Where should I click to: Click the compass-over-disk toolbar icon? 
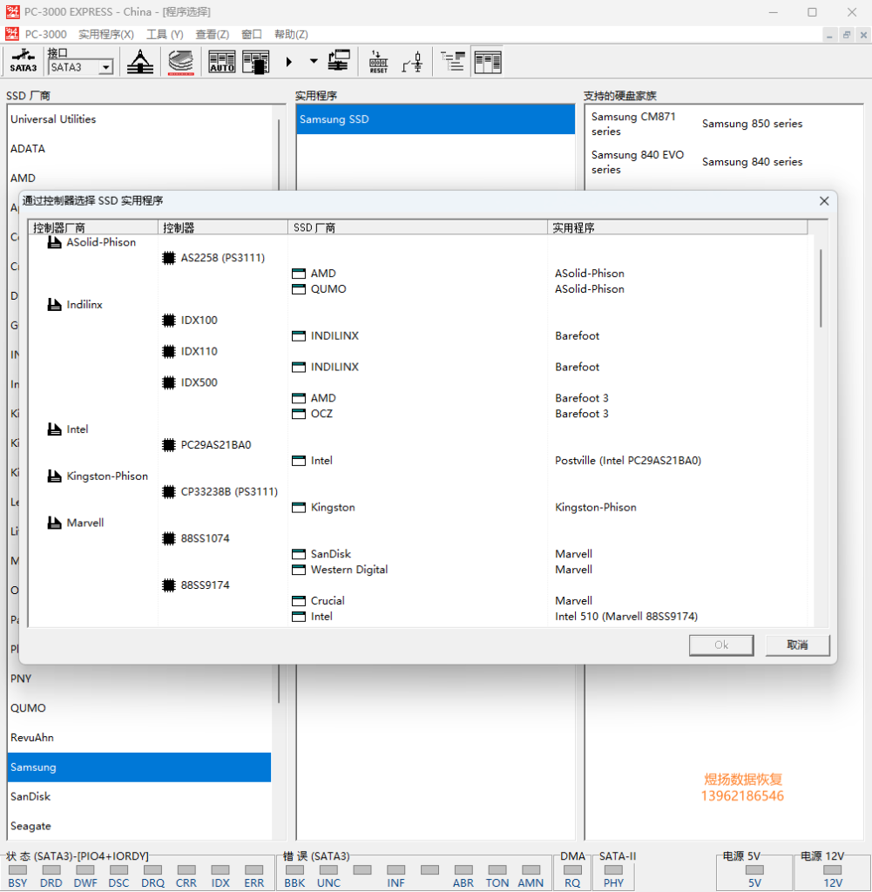pos(140,62)
